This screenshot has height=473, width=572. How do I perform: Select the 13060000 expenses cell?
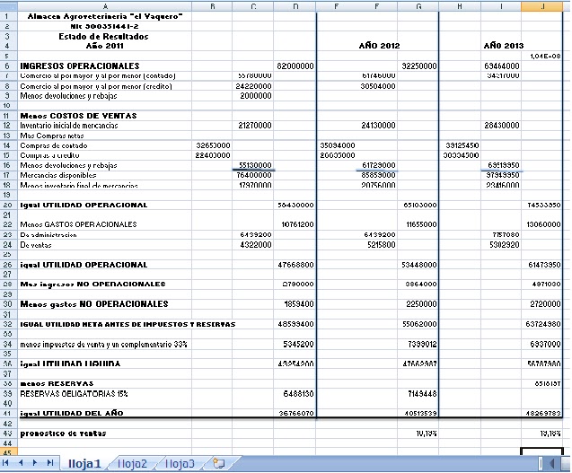(x=542, y=224)
